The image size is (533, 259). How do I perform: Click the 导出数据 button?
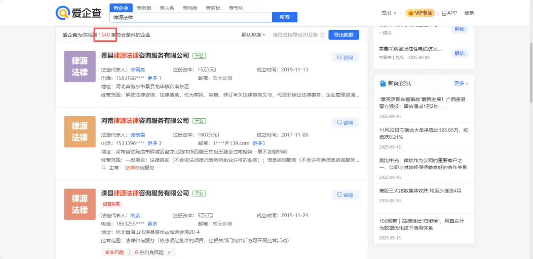(343, 35)
